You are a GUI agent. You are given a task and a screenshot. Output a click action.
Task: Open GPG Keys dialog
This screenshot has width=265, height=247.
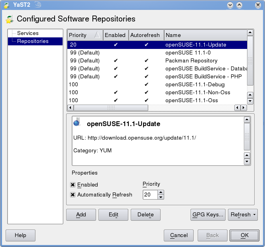click(208, 215)
